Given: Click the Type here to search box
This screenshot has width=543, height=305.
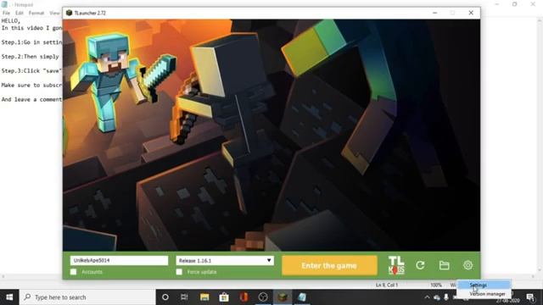Looking at the screenshot, I should pos(87,297).
